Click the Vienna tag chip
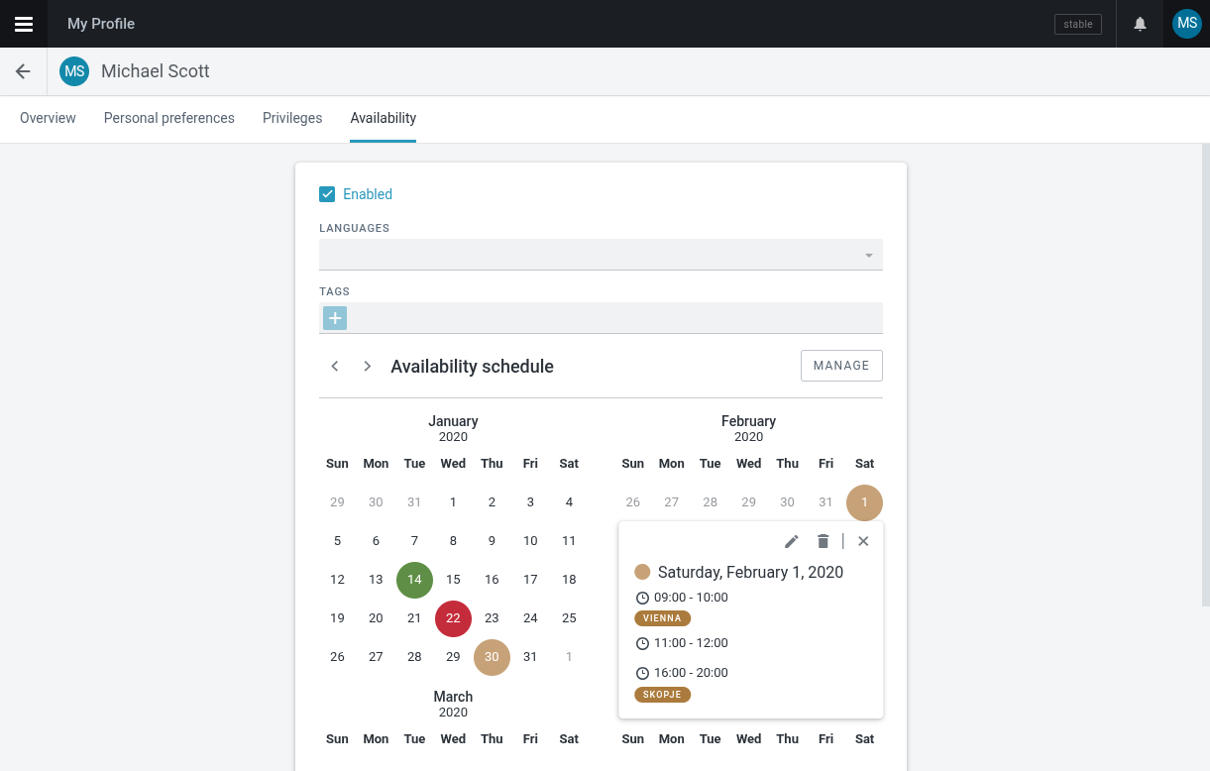 [x=662, y=618]
